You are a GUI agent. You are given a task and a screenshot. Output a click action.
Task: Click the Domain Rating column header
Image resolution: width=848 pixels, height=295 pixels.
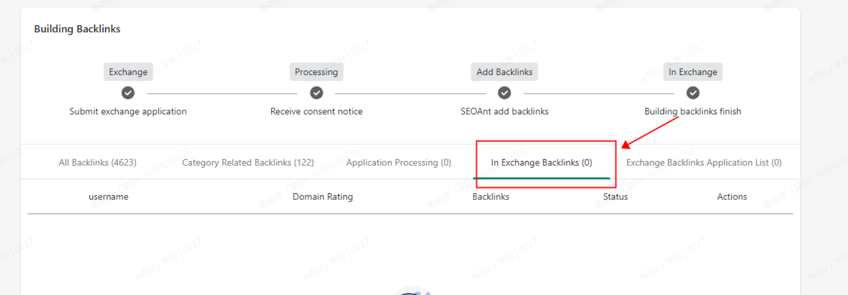pyautogui.click(x=323, y=197)
